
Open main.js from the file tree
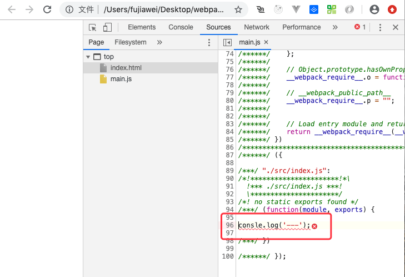[x=121, y=79]
